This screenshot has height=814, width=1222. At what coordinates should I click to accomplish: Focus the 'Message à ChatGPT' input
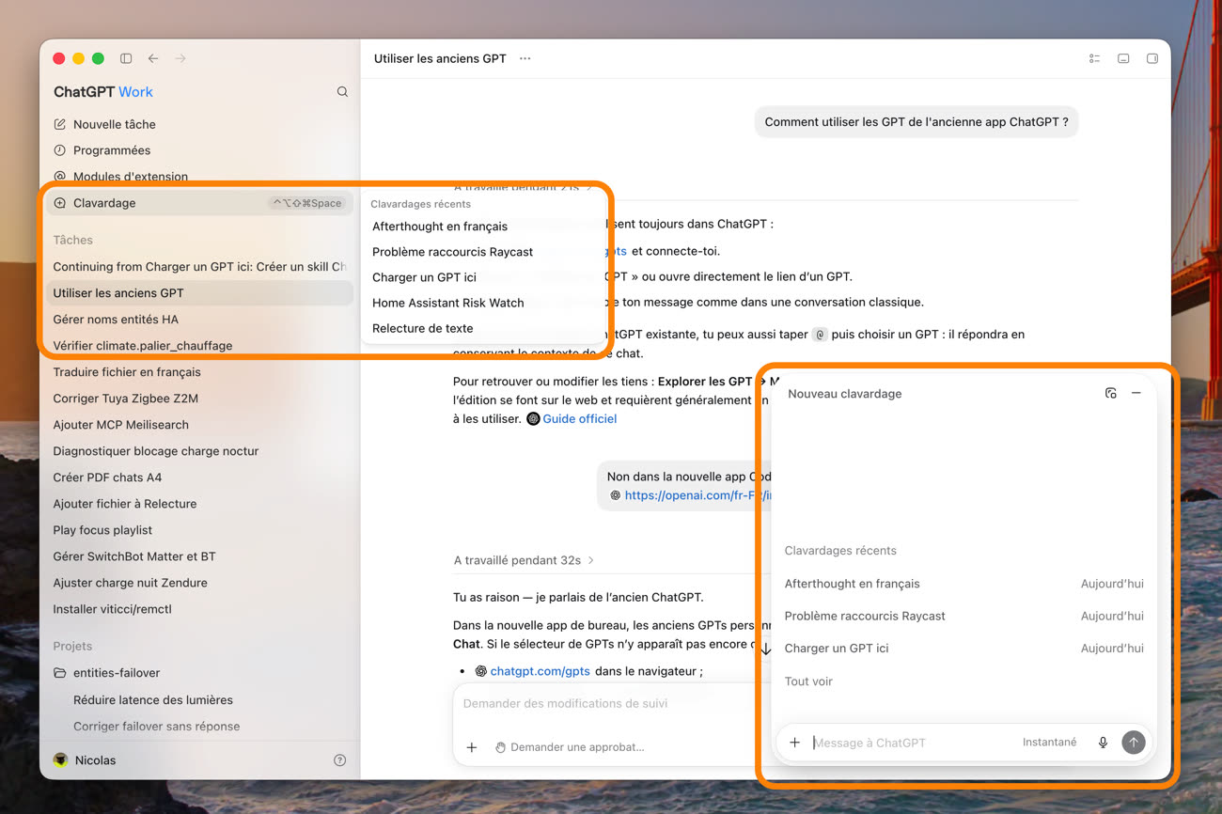pos(912,743)
